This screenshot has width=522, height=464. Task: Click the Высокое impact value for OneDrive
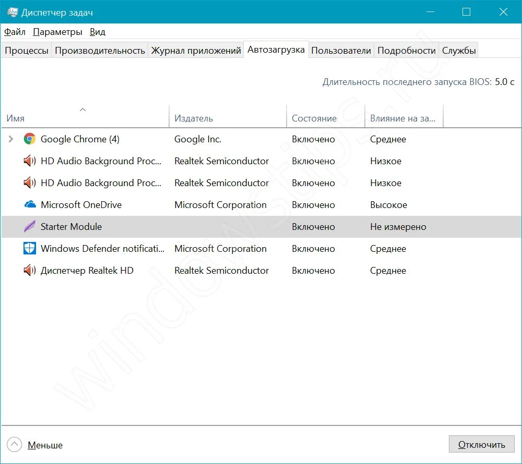point(388,205)
